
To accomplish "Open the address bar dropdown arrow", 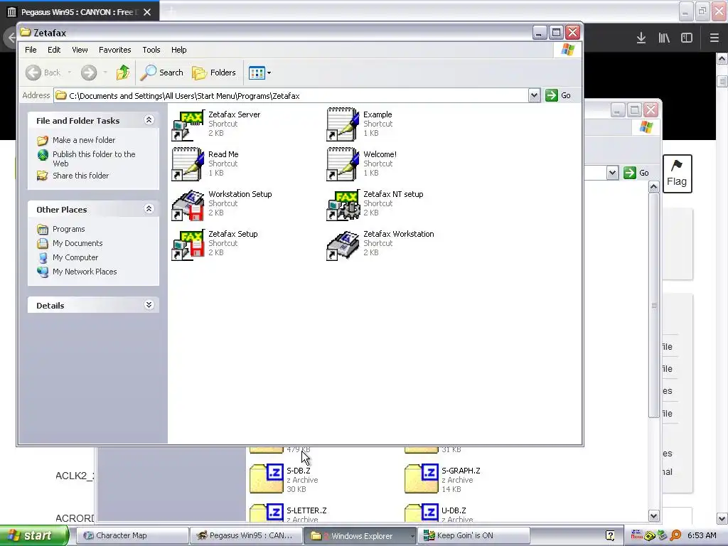I will point(534,96).
